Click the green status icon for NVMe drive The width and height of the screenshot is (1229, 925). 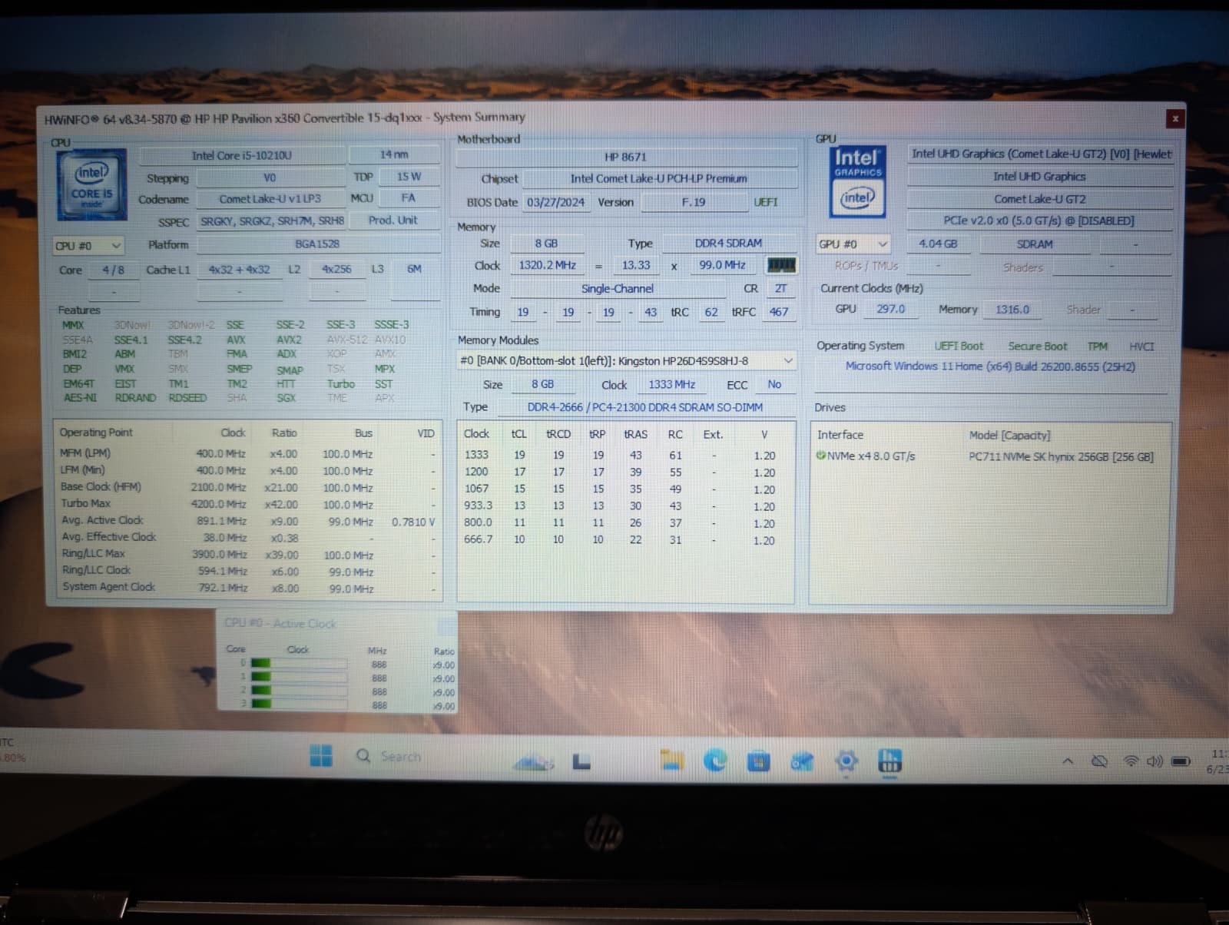tap(820, 456)
